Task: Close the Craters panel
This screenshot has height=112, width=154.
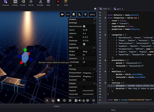Action: point(94,19)
